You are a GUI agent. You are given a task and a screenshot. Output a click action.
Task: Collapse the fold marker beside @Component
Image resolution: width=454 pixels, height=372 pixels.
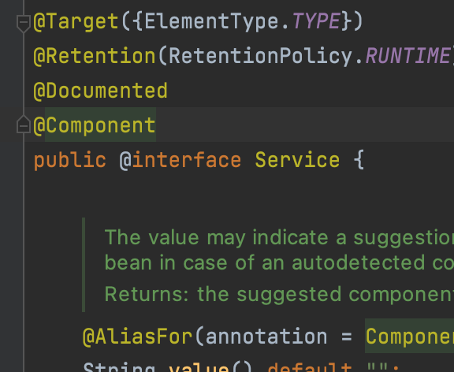pyautogui.click(x=24, y=125)
